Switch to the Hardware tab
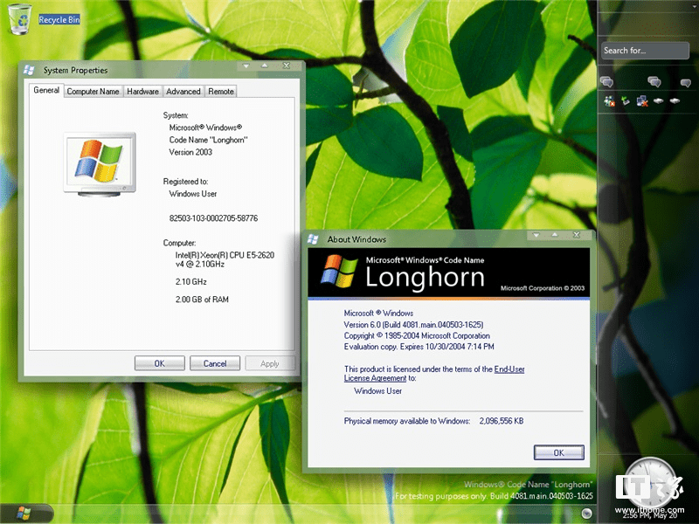The height and width of the screenshot is (524, 699). (142, 90)
